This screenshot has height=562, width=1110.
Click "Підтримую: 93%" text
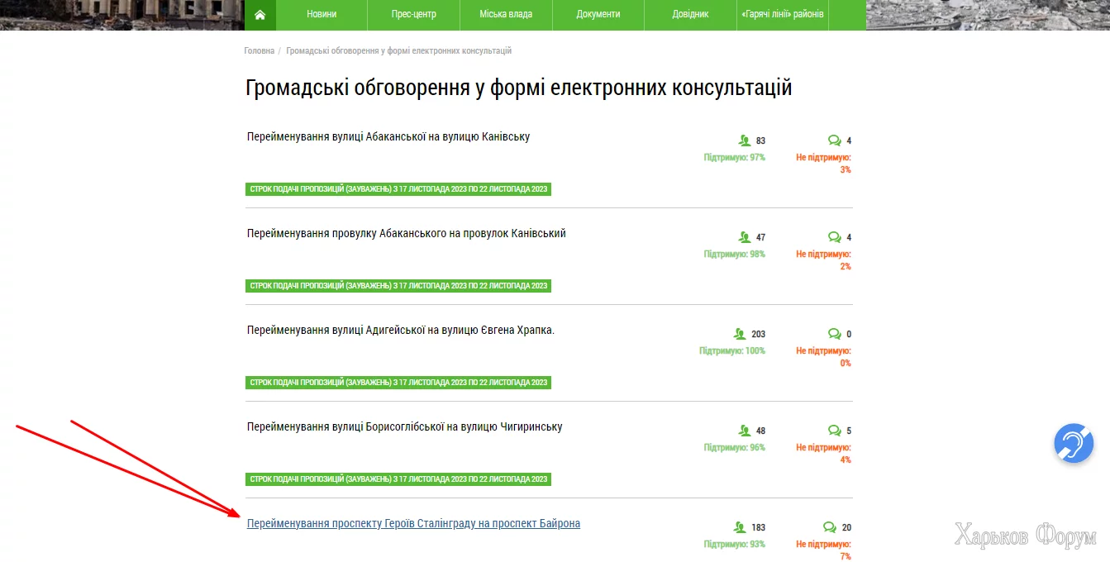pos(735,544)
